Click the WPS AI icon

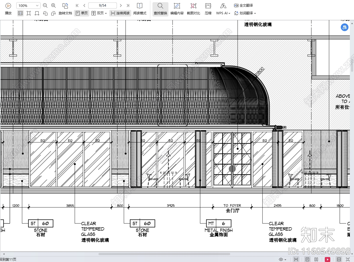pos(223,6)
